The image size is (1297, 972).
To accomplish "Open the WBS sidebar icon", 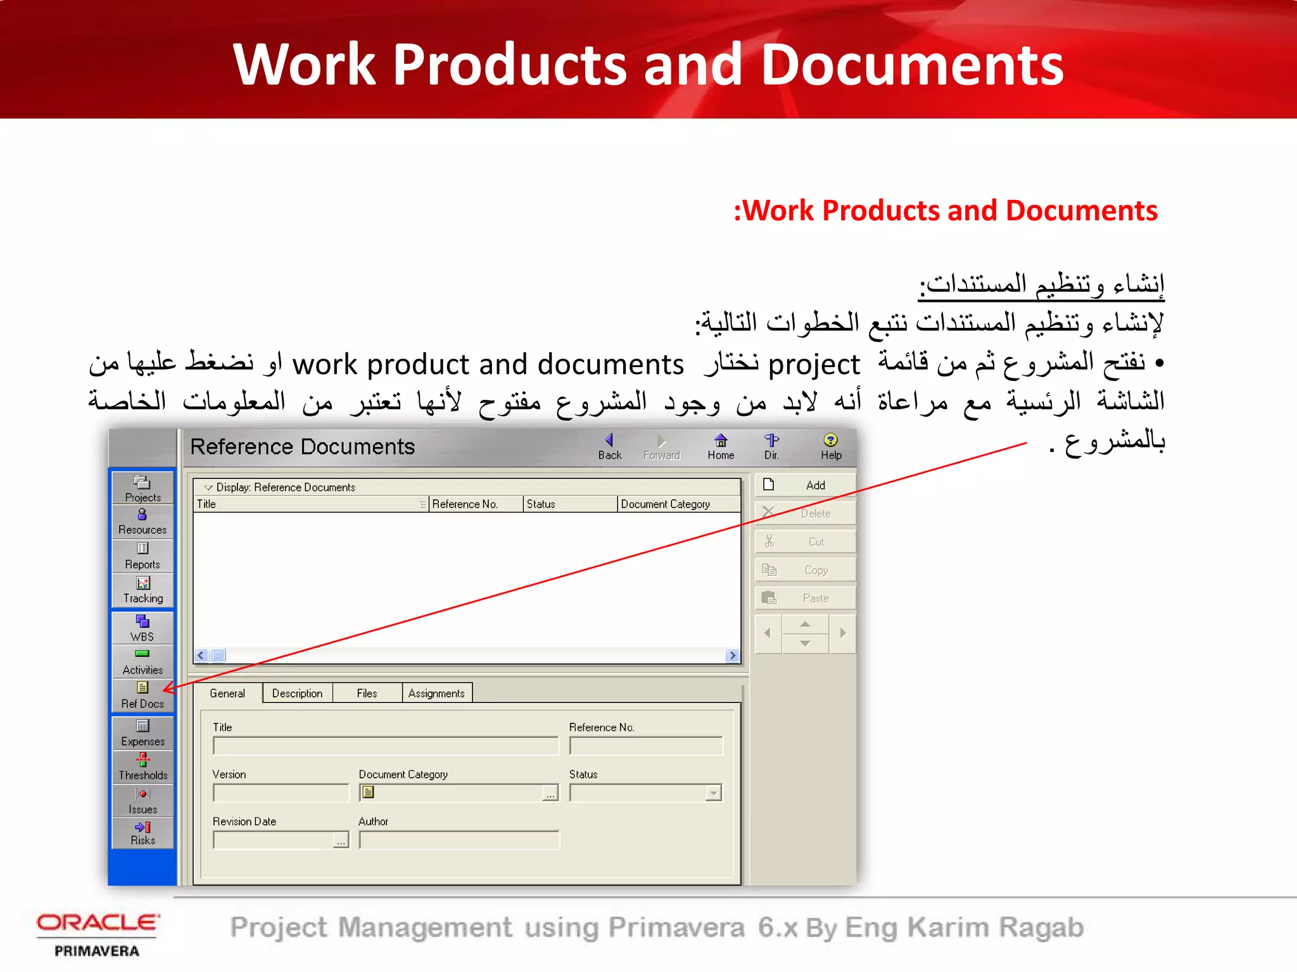I will click(142, 628).
